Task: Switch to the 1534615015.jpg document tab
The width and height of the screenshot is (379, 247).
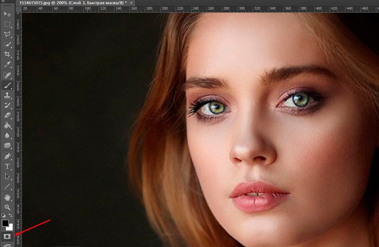Action: click(73, 3)
